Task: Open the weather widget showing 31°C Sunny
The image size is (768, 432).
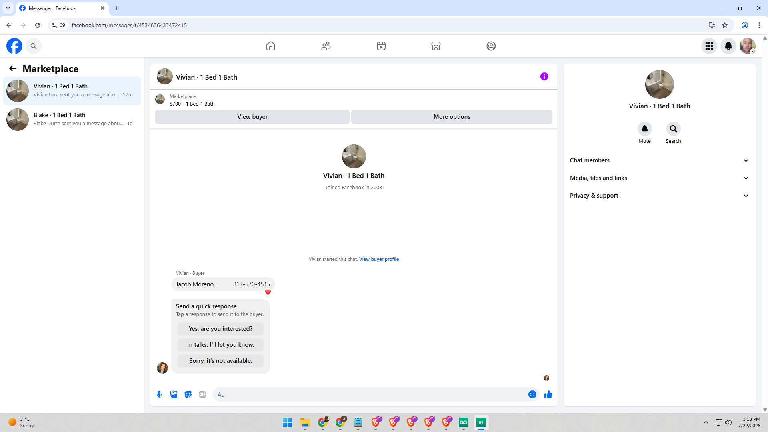Action: [22, 422]
